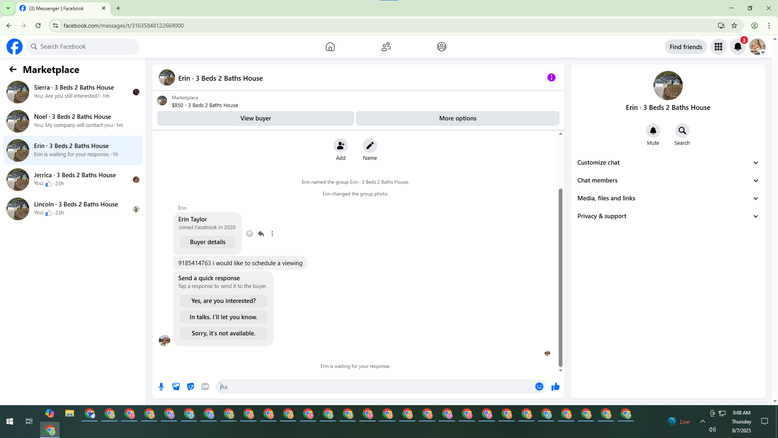Choose a sticker in the composer
Screen dimensions: 778x438
tap(190, 386)
